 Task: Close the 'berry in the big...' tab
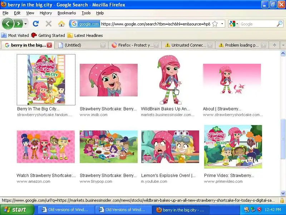[49, 45]
